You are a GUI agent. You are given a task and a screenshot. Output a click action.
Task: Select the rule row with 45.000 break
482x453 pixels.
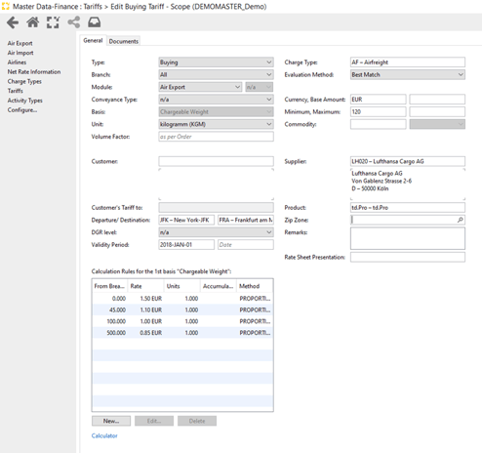pos(182,309)
